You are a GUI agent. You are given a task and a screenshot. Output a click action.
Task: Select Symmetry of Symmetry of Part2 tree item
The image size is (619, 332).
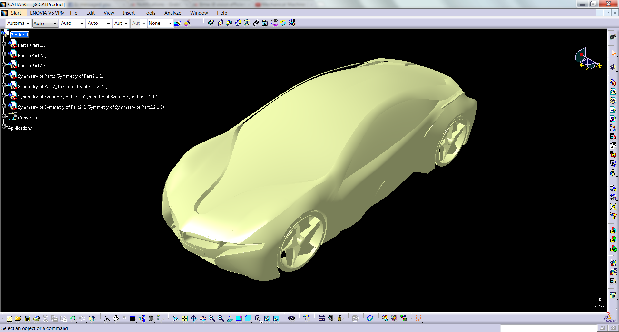[x=89, y=97]
